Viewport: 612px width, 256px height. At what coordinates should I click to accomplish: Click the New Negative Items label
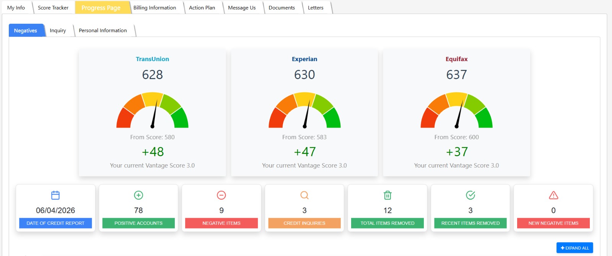pos(553,223)
